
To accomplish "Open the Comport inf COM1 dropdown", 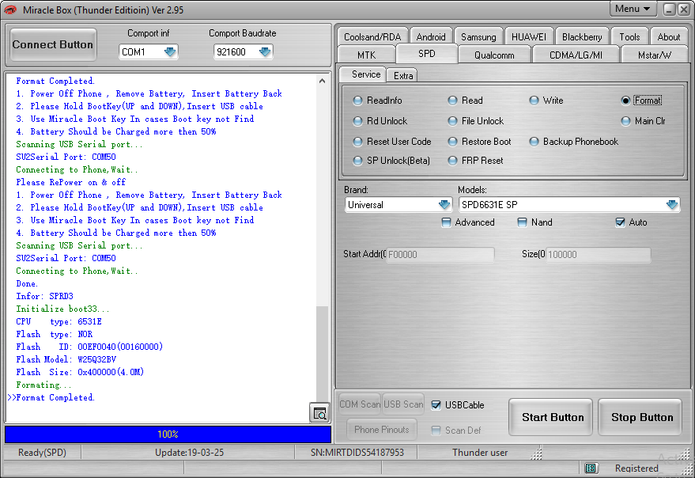I will point(170,52).
